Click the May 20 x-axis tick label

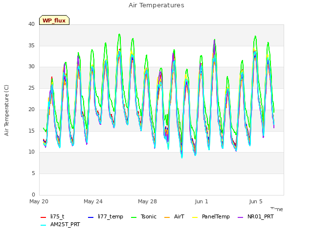coord(39,201)
